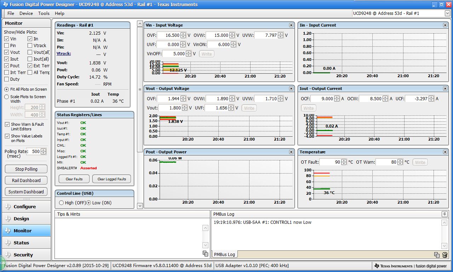Click the Clear Faults button
The image size is (453, 272).
coord(74,179)
